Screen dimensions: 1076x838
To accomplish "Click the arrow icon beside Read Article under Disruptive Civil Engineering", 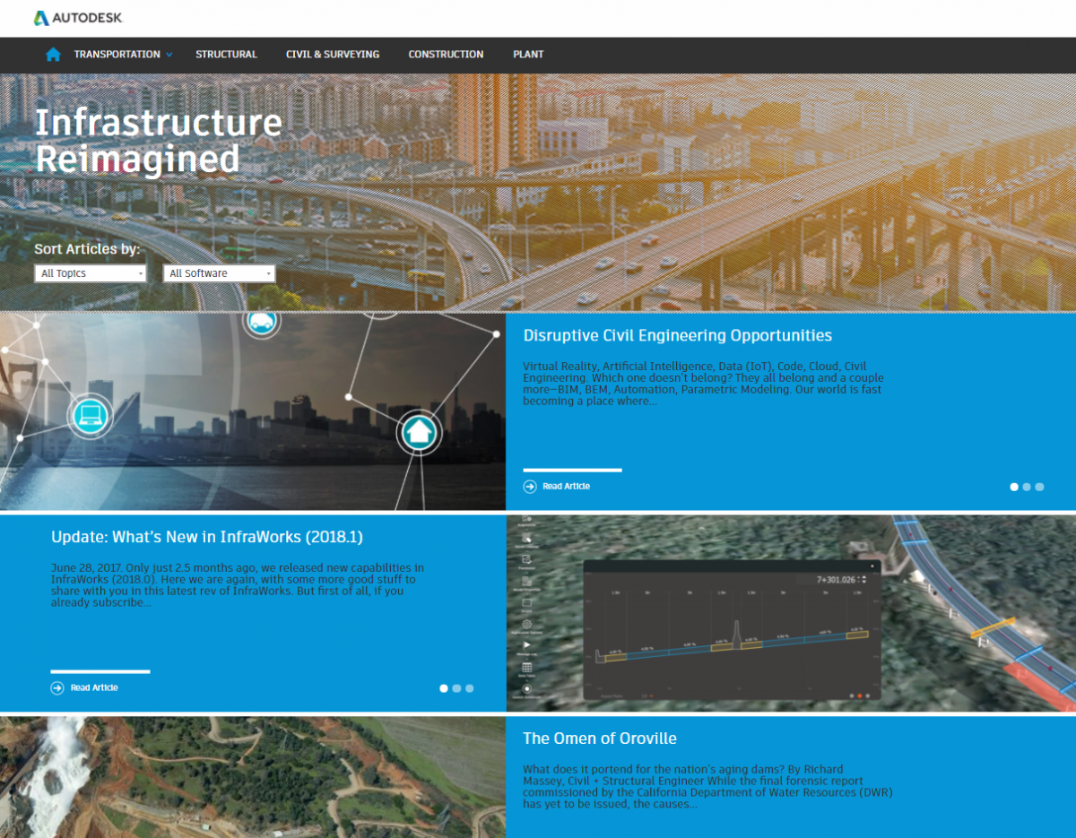I will (x=530, y=487).
